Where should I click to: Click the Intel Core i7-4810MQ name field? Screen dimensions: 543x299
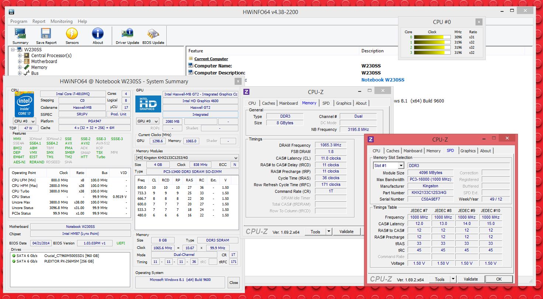73,94
